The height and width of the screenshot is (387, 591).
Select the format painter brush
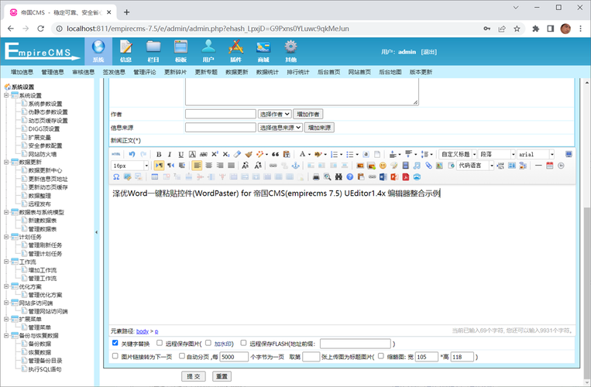249,154
